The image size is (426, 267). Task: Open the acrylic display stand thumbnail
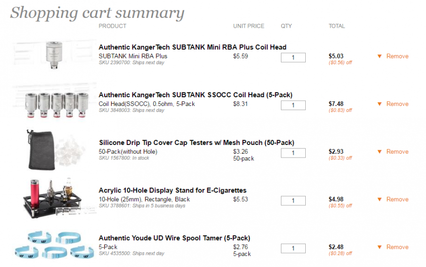54,198
